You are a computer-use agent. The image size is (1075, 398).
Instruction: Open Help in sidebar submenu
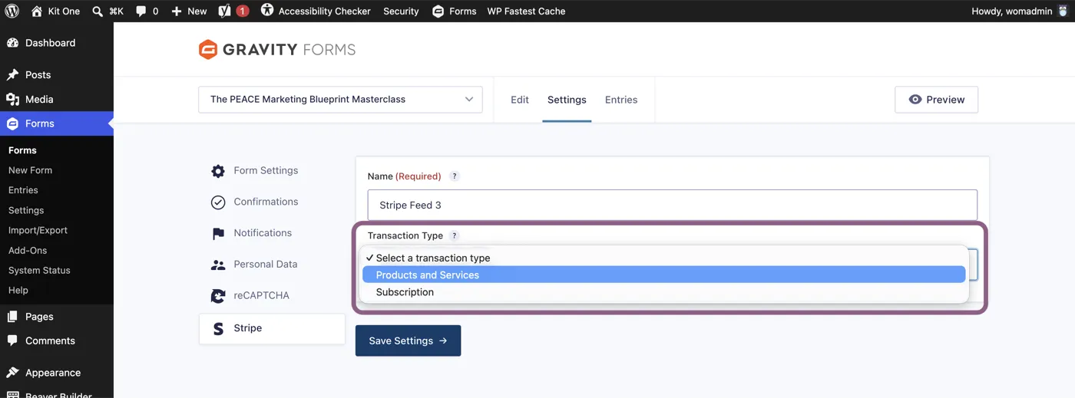click(x=18, y=290)
